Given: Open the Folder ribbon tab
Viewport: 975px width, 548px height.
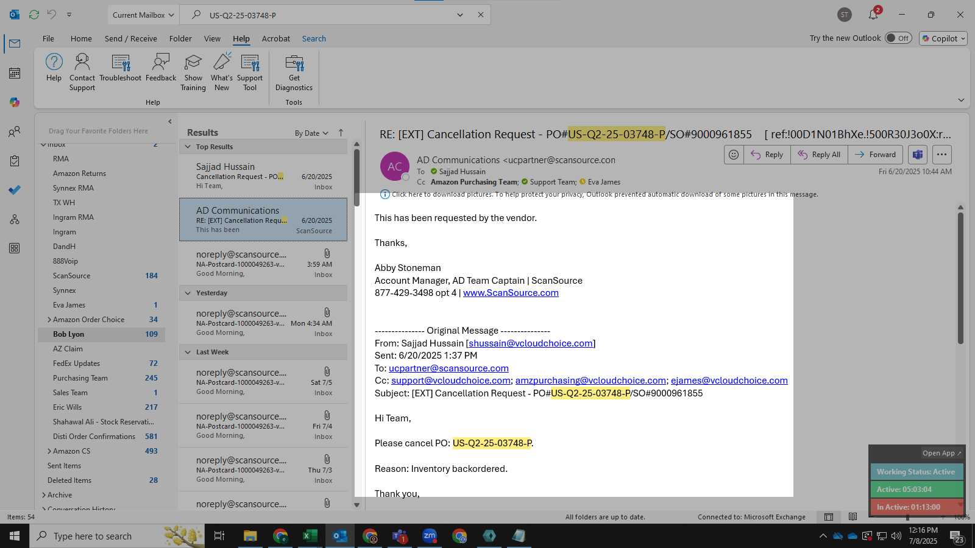Looking at the screenshot, I should click(x=180, y=38).
